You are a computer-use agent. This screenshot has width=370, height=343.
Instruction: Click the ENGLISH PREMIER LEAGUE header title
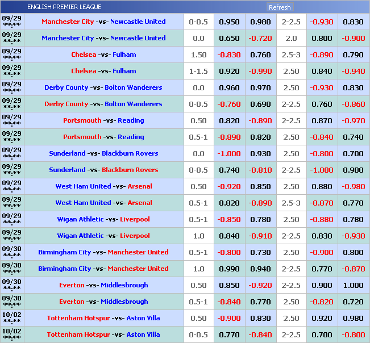pyautogui.click(x=64, y=7)
